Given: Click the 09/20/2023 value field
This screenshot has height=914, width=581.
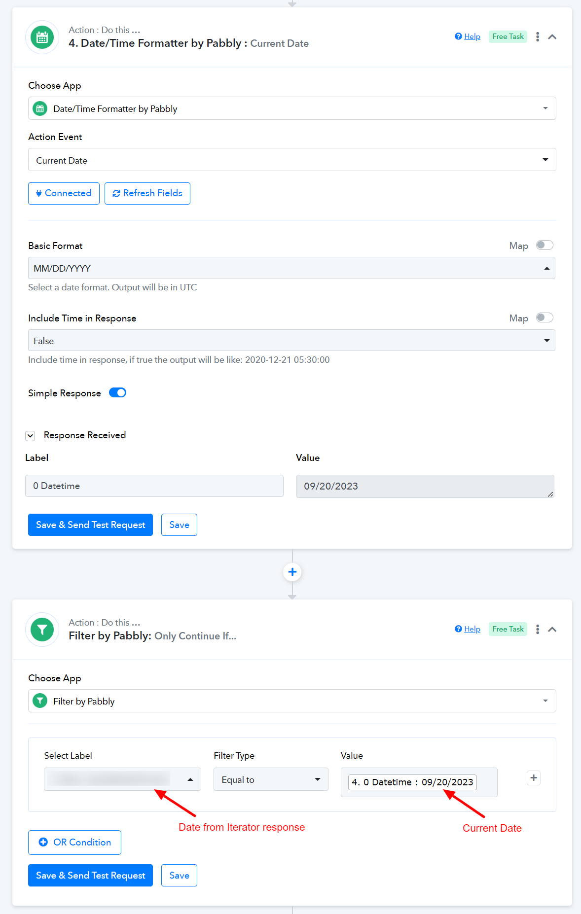Looking at the screenshot, I should click(x=425, y=487).
